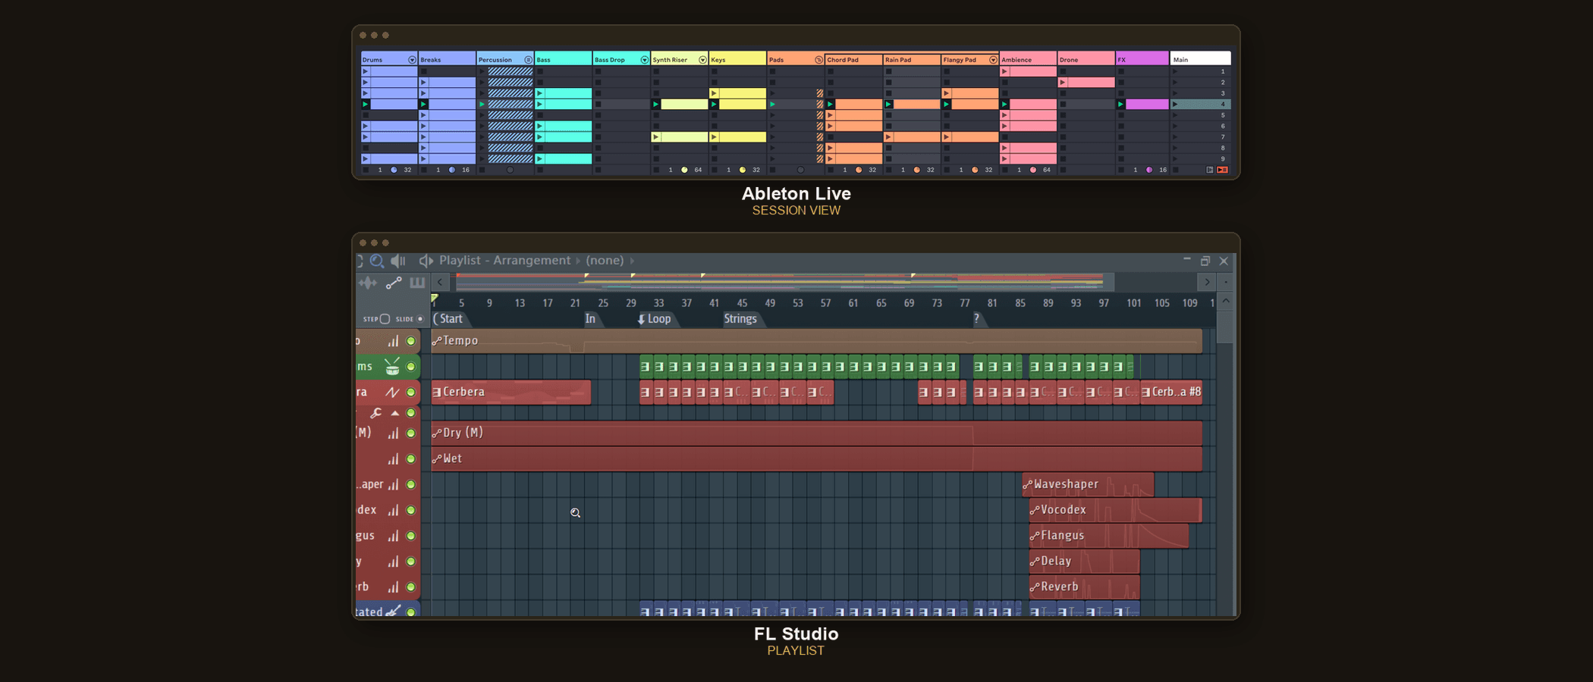Click scroll-up arrow of vertical scrollbar

pos(1226,302)
